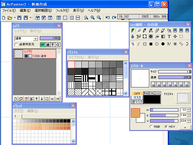Click the Undo arrow icon
Image resolution: width=193 pixels, height=145 pixels.
tap(108, 18)
